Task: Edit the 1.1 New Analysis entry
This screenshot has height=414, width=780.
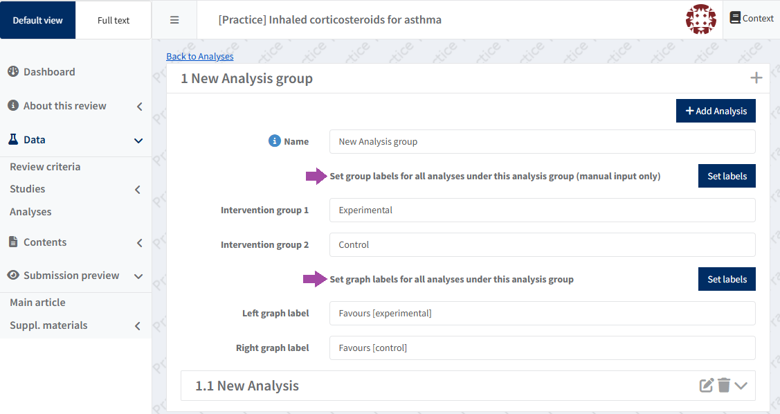Action: (706, 386)
